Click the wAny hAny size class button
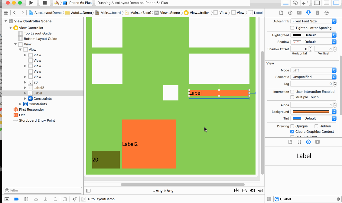 pyautogui.click(x=163, y=191)
